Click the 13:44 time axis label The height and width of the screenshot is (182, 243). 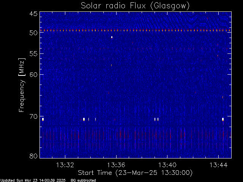point(219,165)
